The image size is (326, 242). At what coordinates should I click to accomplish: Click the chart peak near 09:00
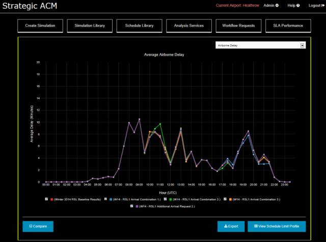(x=139, y=119)
